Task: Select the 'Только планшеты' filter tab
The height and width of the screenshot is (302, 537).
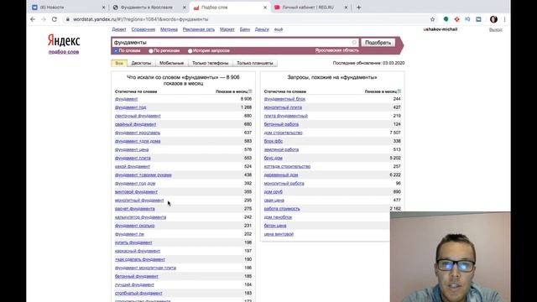Action: click(255, 63)
